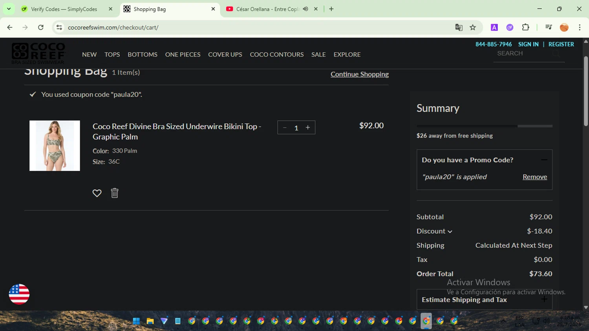Bookmark this page with star icon
The height and width of the screenshot is (331, 589).
tap(473, 27)
